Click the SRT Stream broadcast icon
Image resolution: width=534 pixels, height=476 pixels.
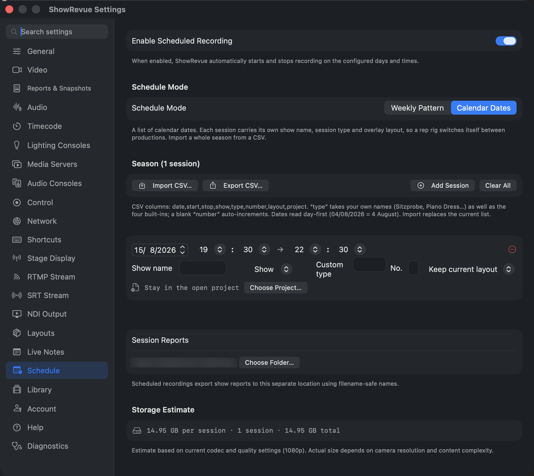coord(17,295)
